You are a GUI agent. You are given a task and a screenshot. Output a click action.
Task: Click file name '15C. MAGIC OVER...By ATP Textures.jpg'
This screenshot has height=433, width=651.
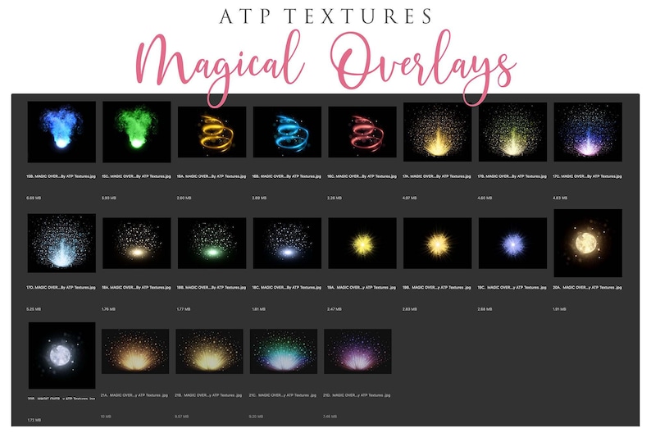pyautogui.click(x=136, y=176)
